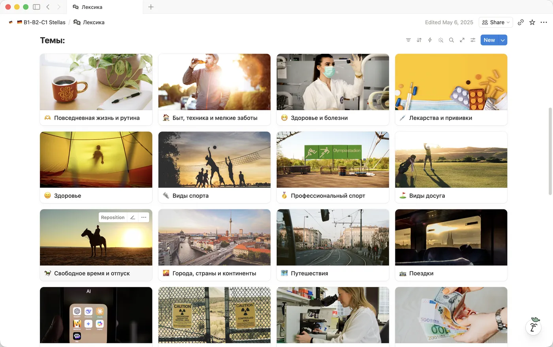Viewport: 553px width, 347px height.
Task: Add page to favorites star
Action: (532, 23)
